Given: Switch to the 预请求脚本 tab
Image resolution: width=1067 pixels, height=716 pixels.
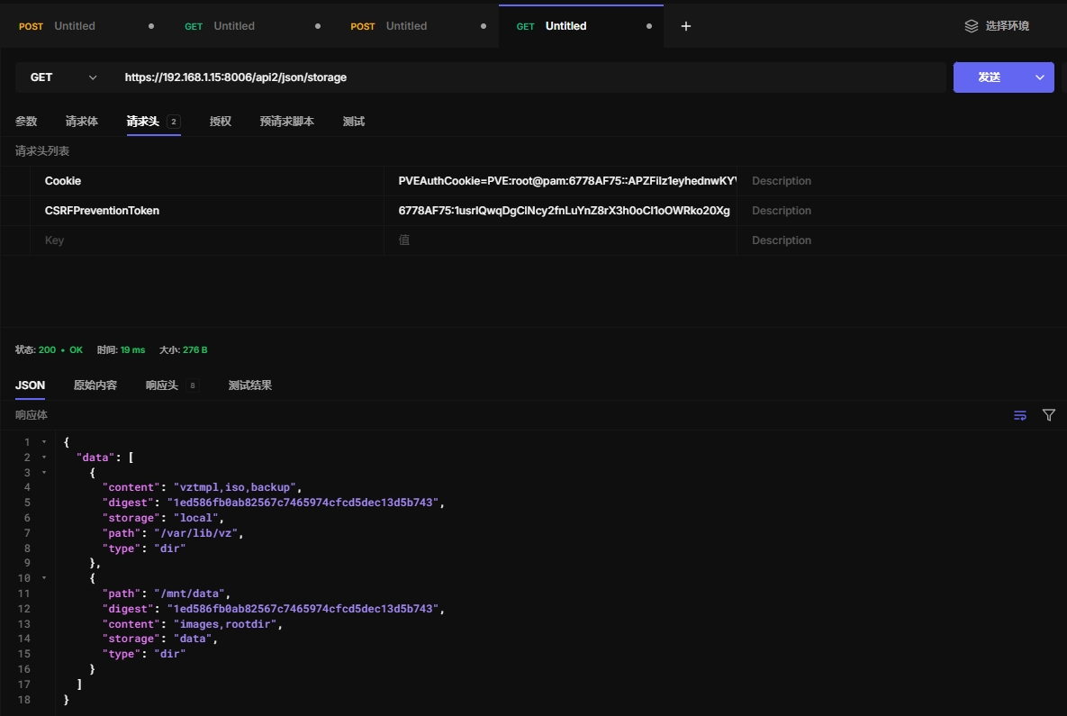Looking at the screenshot, I should 287,122.
